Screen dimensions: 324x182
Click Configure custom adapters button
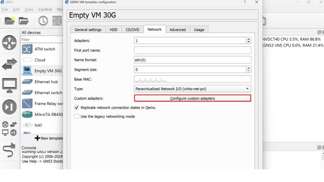[192, 98]
